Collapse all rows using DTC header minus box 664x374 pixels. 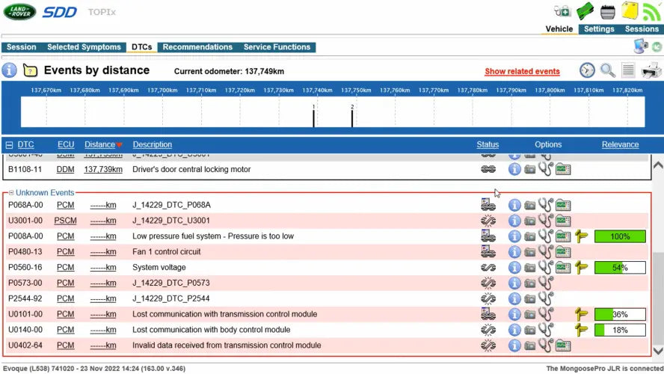(x=9, y=145)
